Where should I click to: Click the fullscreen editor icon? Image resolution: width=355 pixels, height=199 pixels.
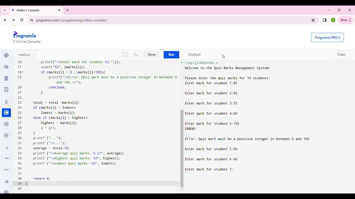[x=125, y=55]
